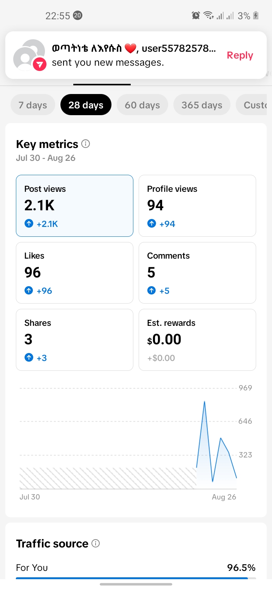Switch to the 60 days range

[x=142, y=105]
